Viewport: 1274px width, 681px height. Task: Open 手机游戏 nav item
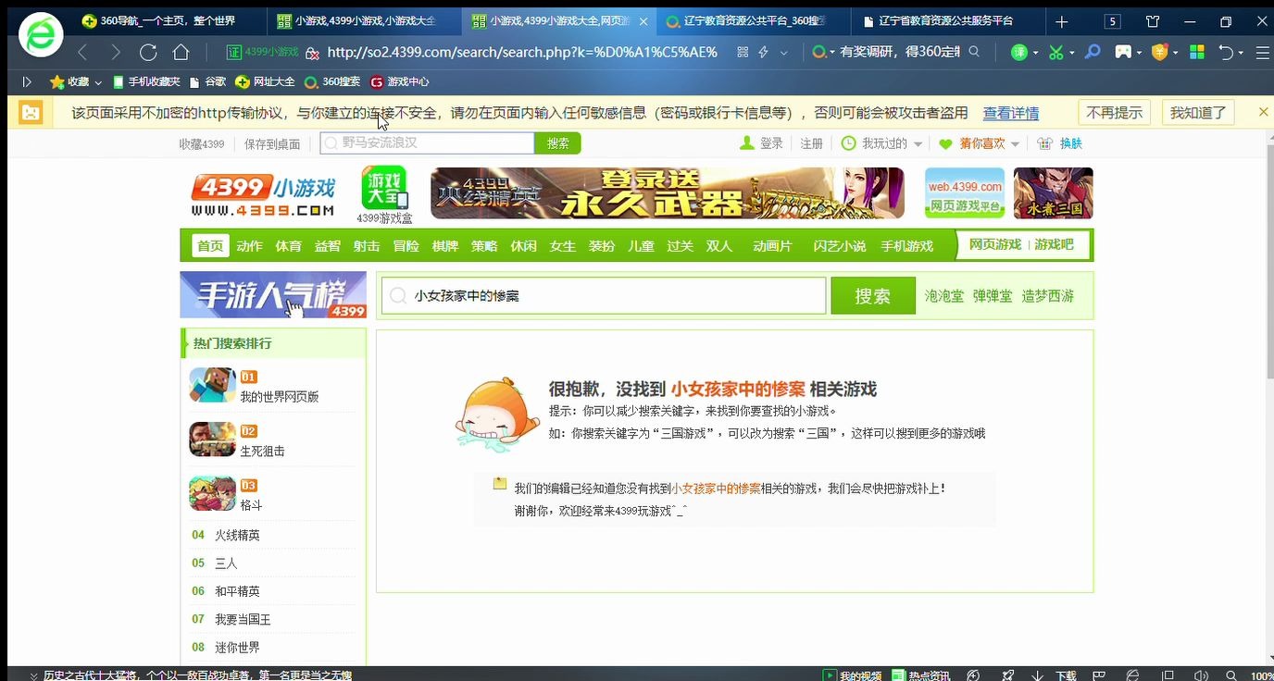906,246
